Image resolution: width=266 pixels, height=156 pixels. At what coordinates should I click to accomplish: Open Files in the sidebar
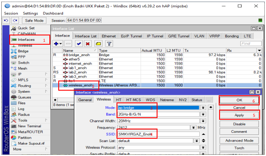[x=22, y=103]
